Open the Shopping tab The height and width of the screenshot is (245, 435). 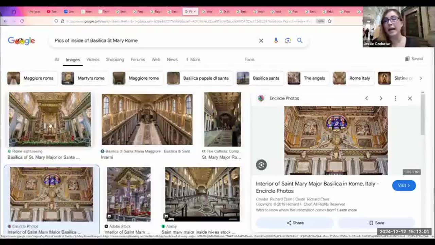point(115,59)
